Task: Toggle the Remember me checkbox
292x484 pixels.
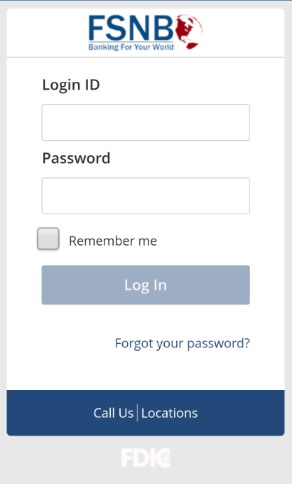Action: tap(48, 238)
